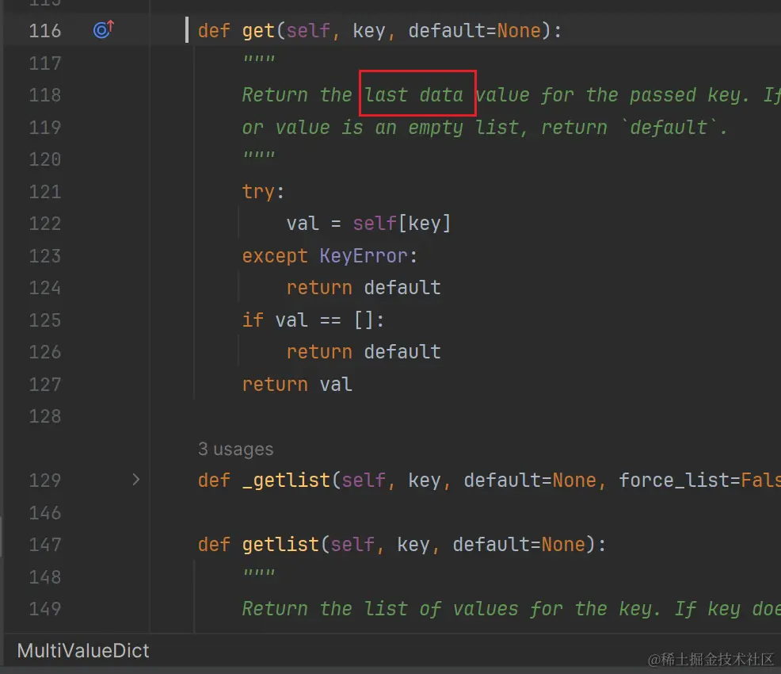
Task: Click the overriding method gutter icon on line 116
Action: coord(104,29)
